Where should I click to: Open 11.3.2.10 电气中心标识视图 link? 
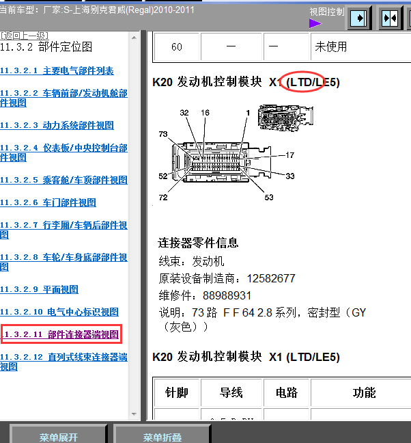(x=59, y=312)
